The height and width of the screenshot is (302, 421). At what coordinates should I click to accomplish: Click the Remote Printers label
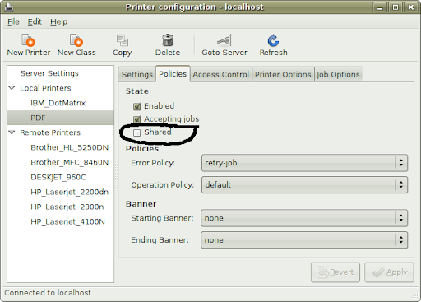(50, 132)
